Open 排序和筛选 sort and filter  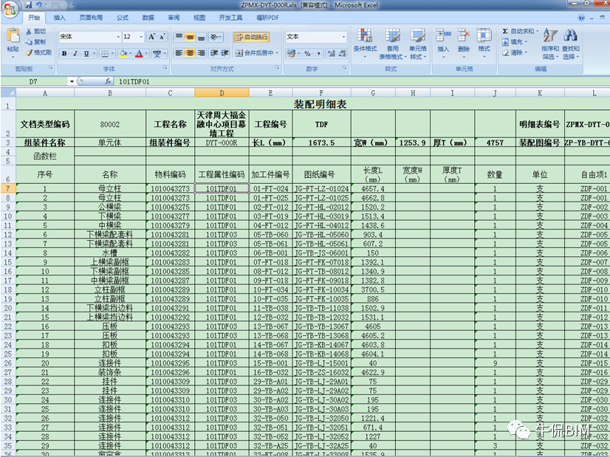tap(550, 44)
